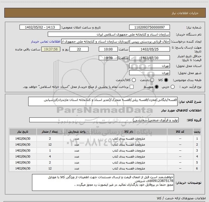Select the خدمت radio button
209x202 pixels.
pos(152,80)
